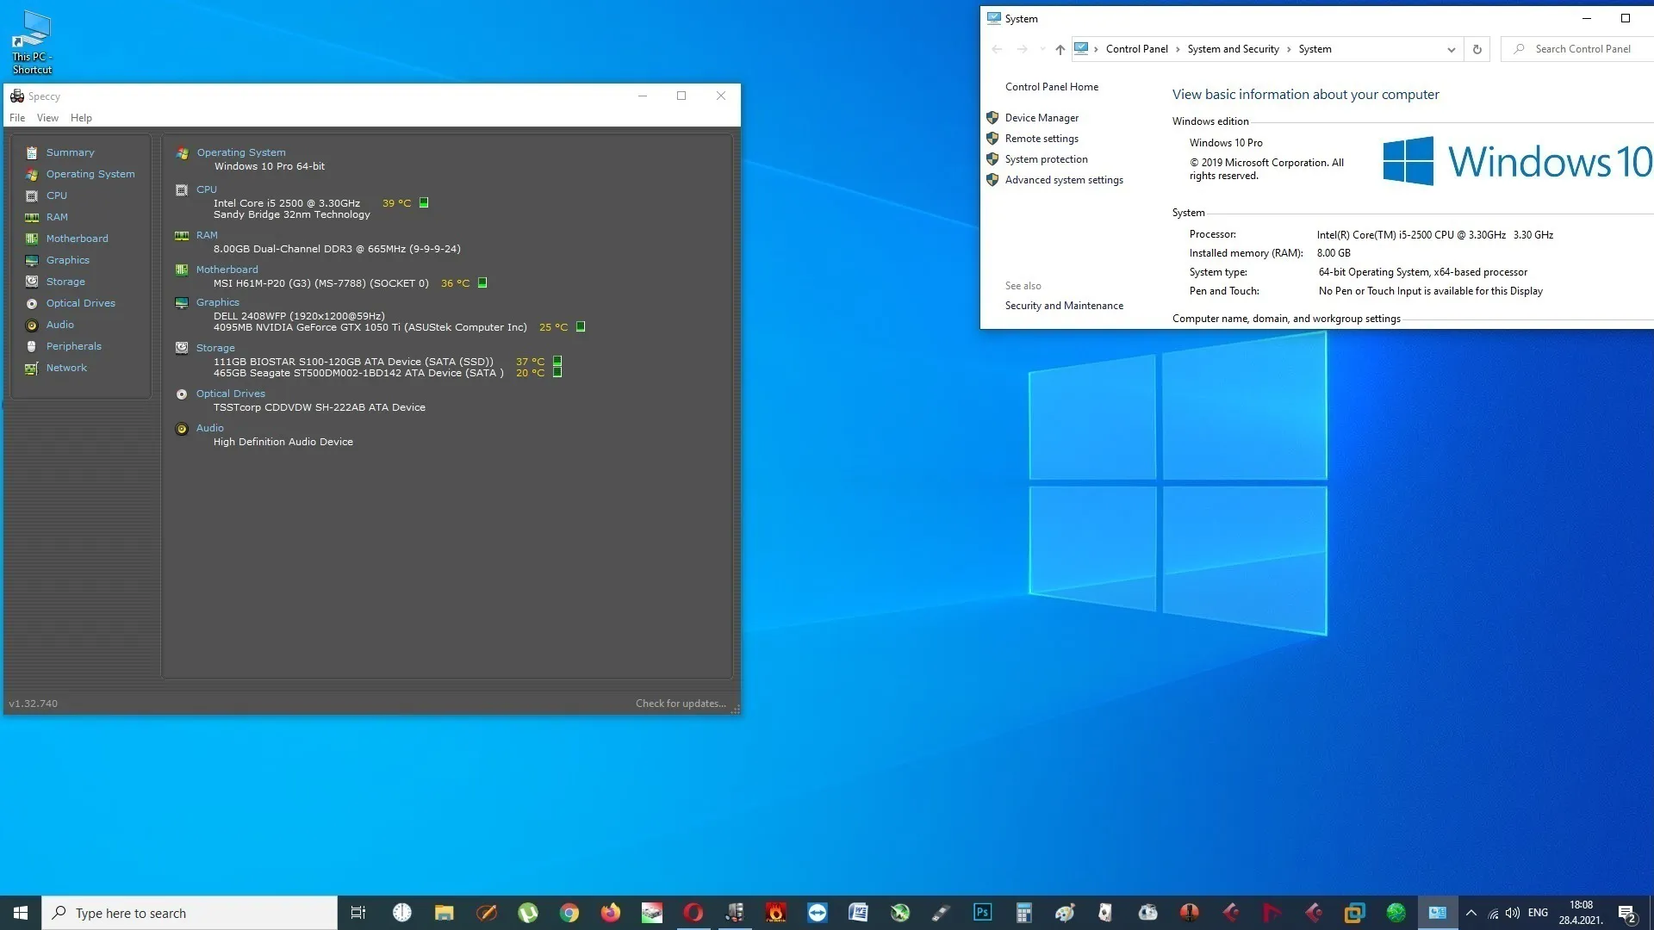
Task: Open Calculator from the taskbar
Action: point(1023,913)
